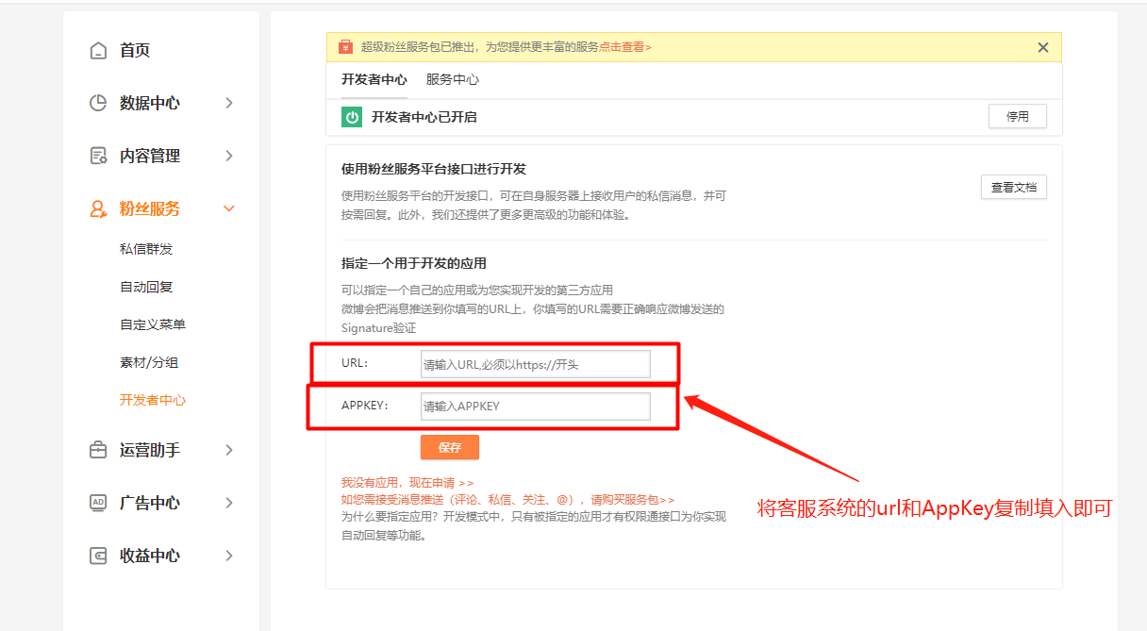Switch to the 开发者中心 tab

(x=374, y=80)
